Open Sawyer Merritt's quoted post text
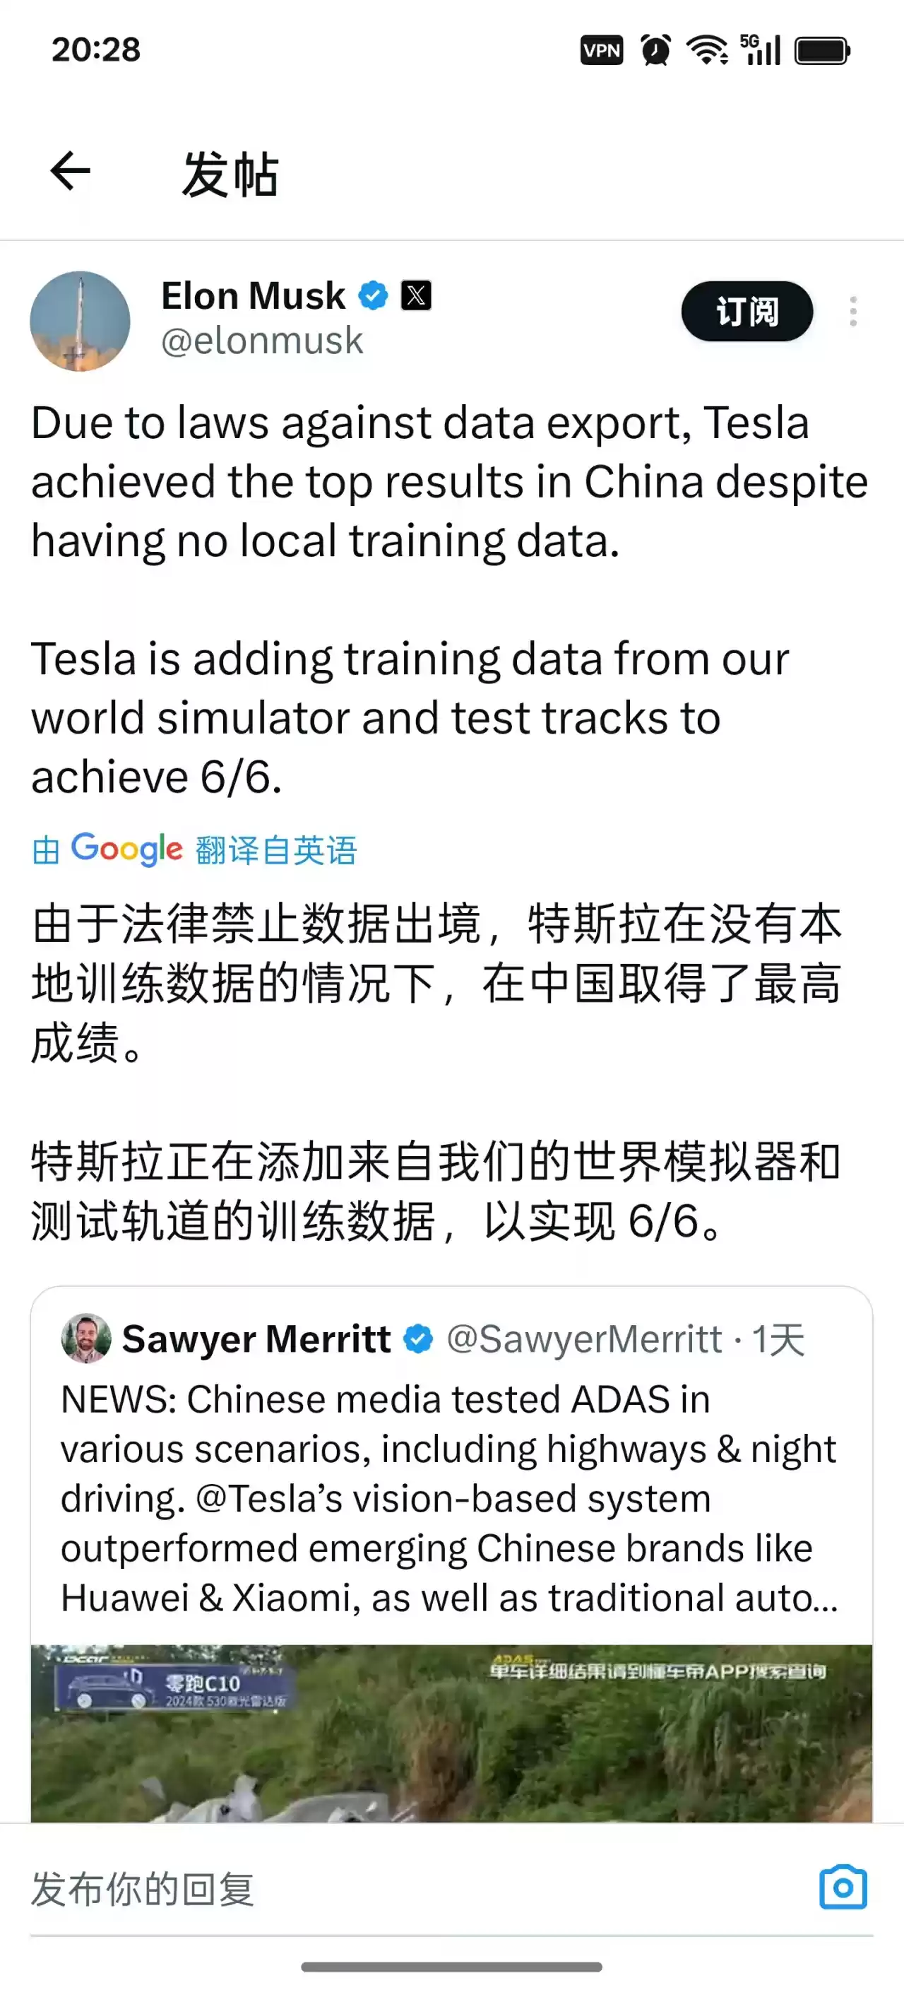This screenshot has height=1990, width=904. pos(449,1499)
